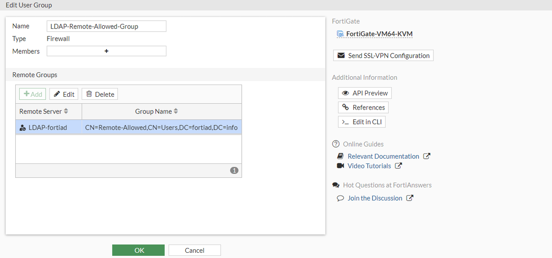Click the envelope icon for SSL-VPN

(341, 56)
